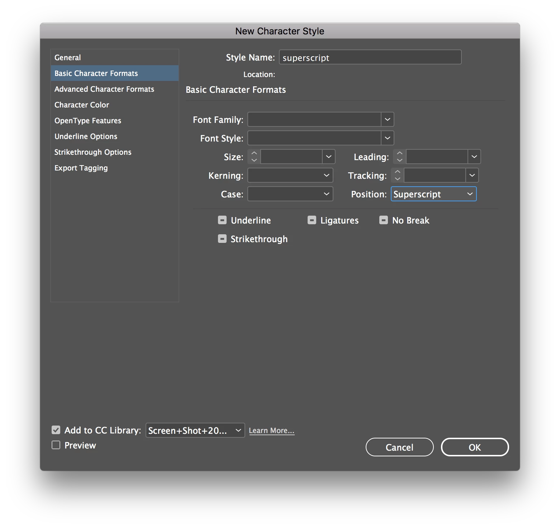The height and width of the screenshot is (528, 560).
Task: Expand the Font Family dropdown arrow
Action: (388, 119)
